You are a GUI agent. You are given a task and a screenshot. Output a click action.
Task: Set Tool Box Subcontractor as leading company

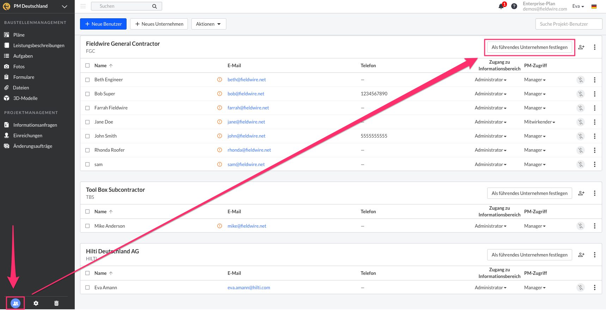pos(530,193)
